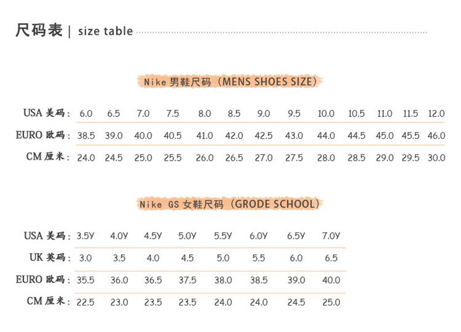The height and width of the screenshot is (332, 461).
Task: Click the UK 英码 row label
Action: click(x=50, y=257)
